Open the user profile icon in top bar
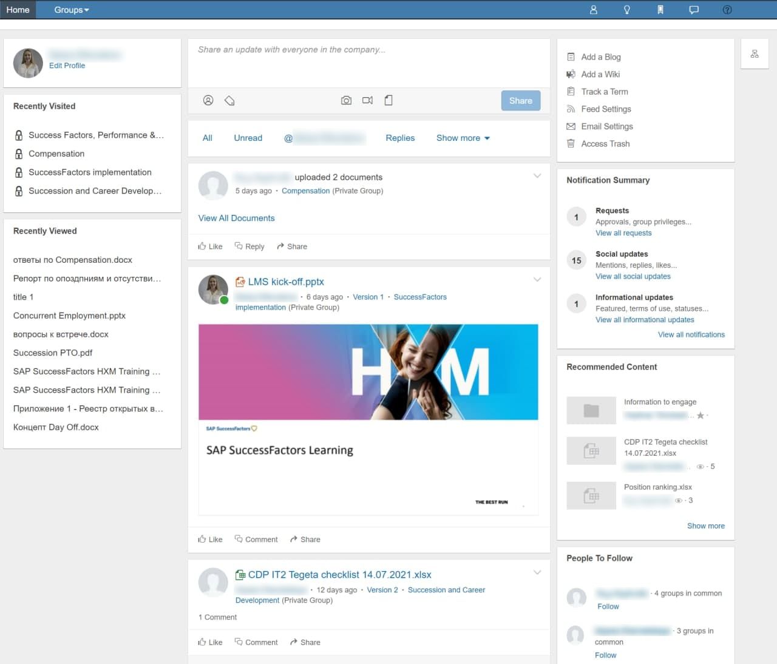The height and width of the screenshot is (664, 777). pyautogui.click(x=594, y=10)
